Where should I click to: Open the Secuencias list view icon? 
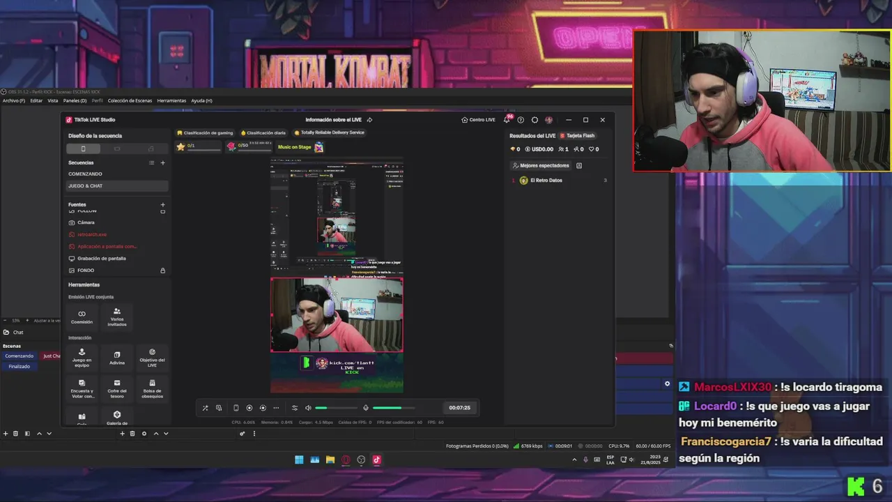(151, 163)
